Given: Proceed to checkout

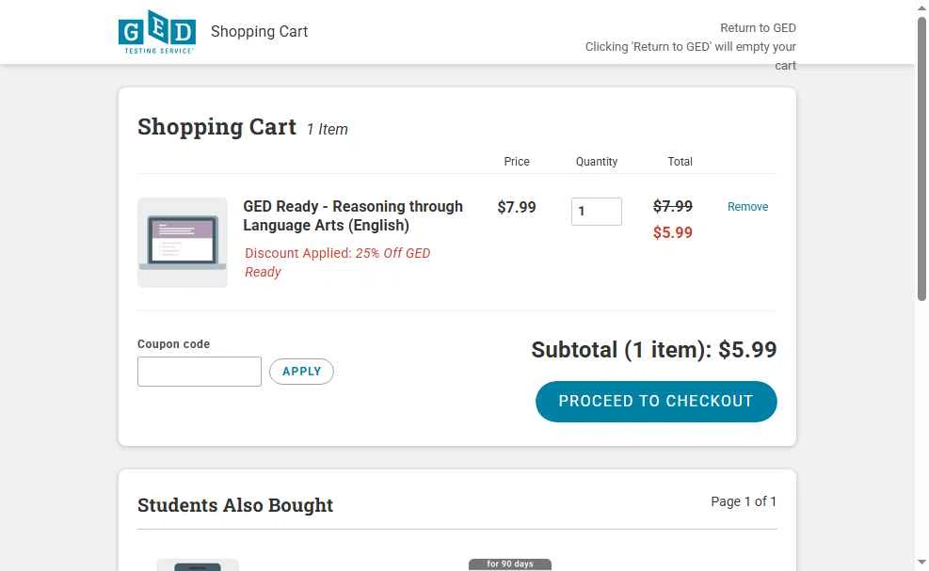Looking at the screenshot, I should pos(656,402).
